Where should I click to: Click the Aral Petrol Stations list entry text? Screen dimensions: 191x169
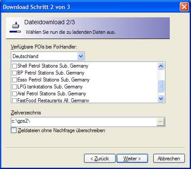(52, 94)
